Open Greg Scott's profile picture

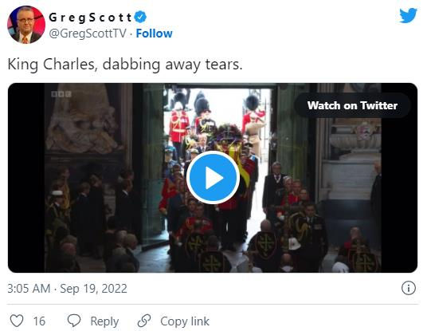click(x=26, y=25)
